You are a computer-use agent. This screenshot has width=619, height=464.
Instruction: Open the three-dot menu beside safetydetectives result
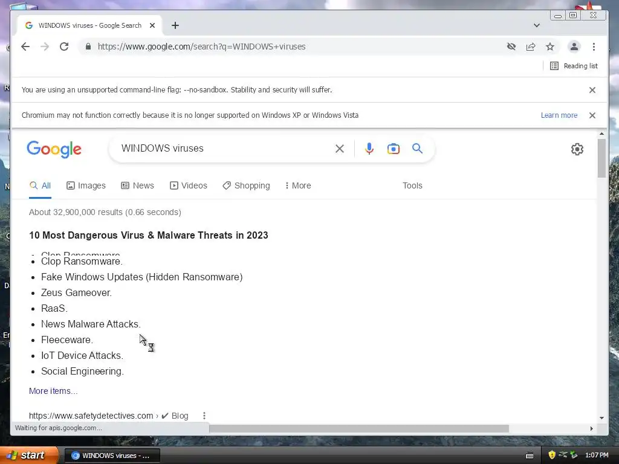(204, 416)
